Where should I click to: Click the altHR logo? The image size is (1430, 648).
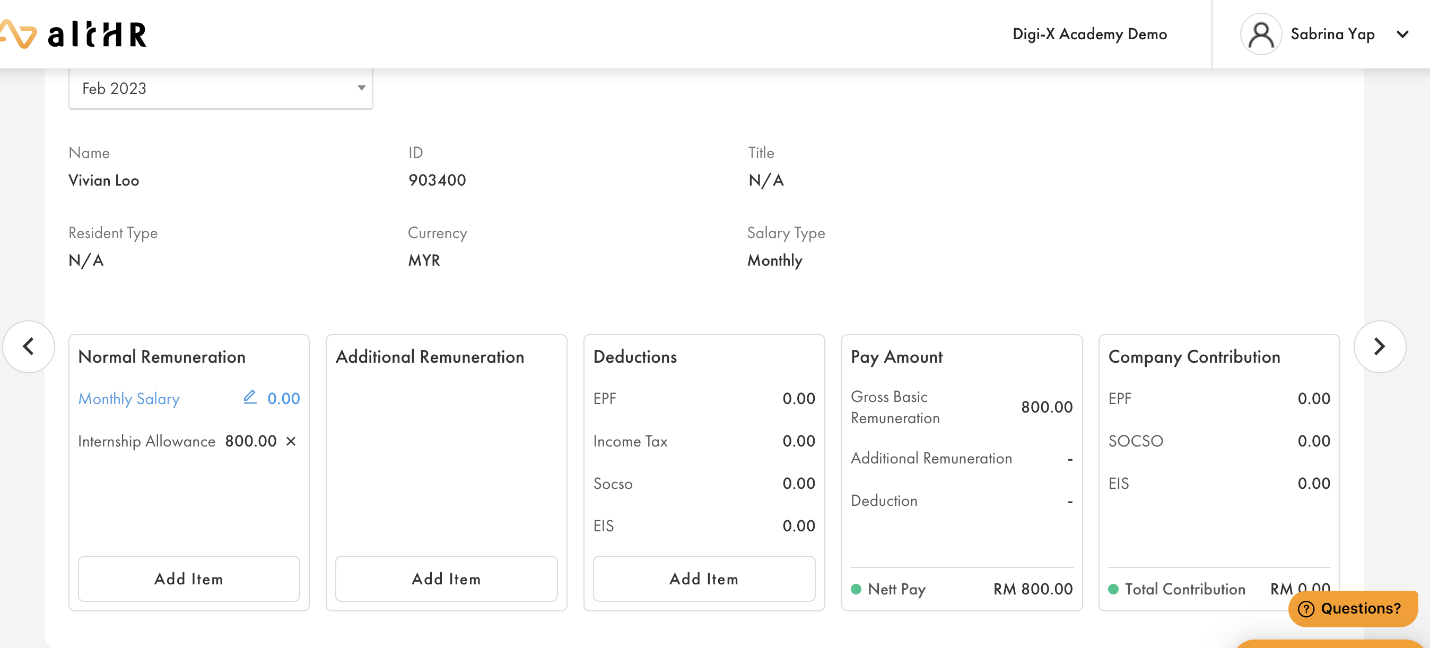(x=75, y=34)
